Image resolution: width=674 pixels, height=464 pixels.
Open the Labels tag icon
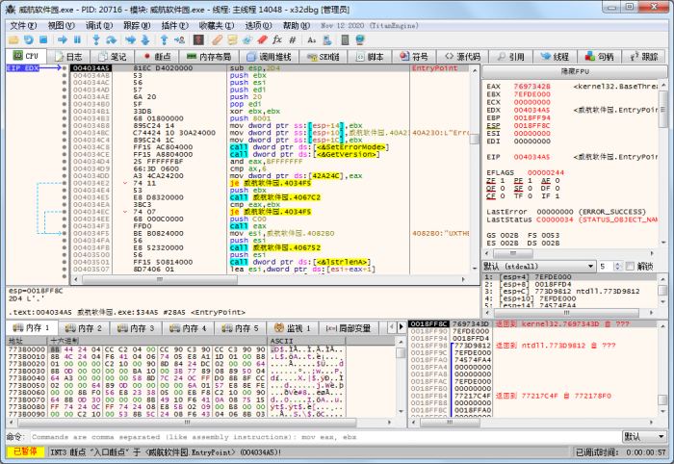click(247, 40)
